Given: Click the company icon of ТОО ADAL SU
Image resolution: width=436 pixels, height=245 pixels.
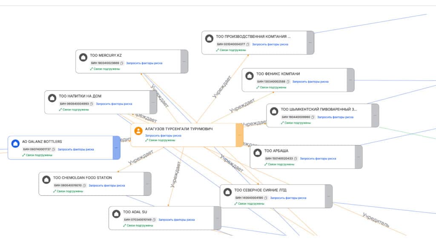Looking at the screenshot, I should (116, 214).
